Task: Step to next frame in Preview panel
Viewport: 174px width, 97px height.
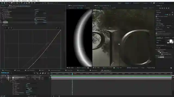Action: (x=166, y=8)
